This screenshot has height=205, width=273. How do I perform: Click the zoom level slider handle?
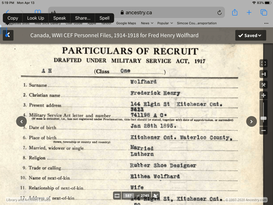[263, 118]
